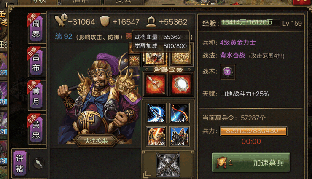This screenshot has height=179, width=312.
Task: Select general 许褚 tab
Action: pyautogui.click(x=20, y=163)
